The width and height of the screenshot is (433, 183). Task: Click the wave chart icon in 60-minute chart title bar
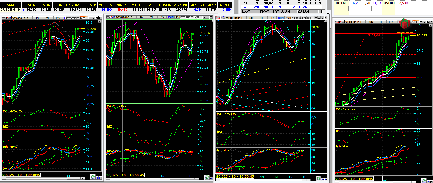pyautogui.click(x=223, y=18)
